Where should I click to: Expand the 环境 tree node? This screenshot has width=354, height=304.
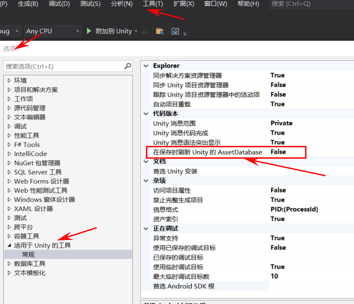(9, 80)
